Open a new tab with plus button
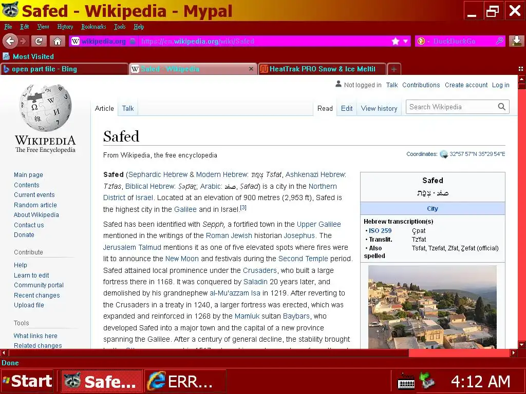 coord(394,69)
